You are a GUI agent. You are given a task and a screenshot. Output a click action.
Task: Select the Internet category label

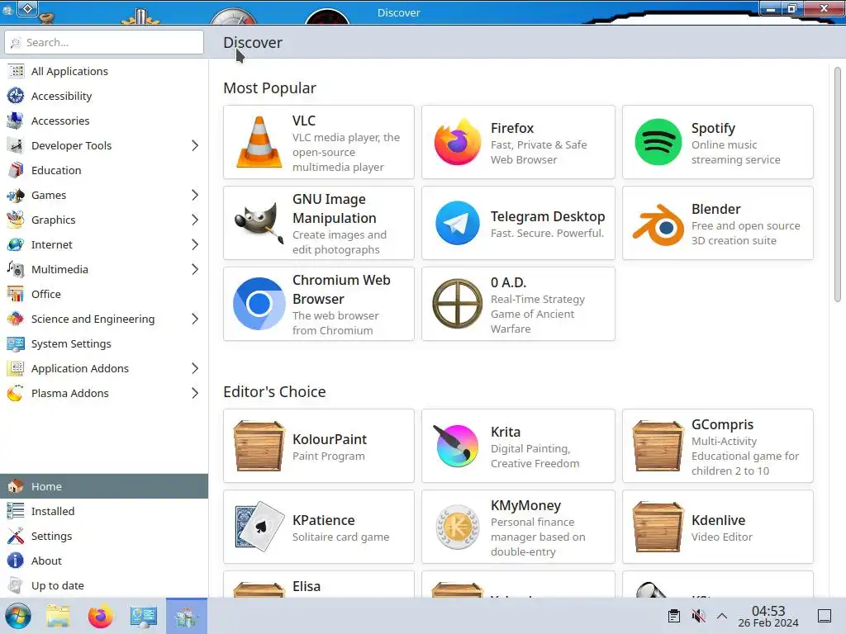coord(52,244)
